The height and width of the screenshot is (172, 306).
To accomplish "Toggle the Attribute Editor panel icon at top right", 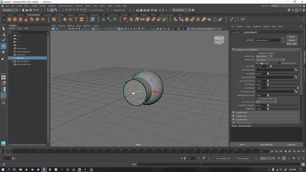I will pyautogui.click(x=296, y=10).
